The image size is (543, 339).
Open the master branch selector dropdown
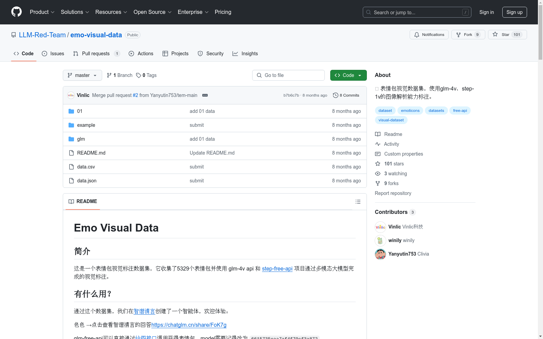82,75
